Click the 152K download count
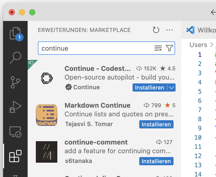 (146, 68)
